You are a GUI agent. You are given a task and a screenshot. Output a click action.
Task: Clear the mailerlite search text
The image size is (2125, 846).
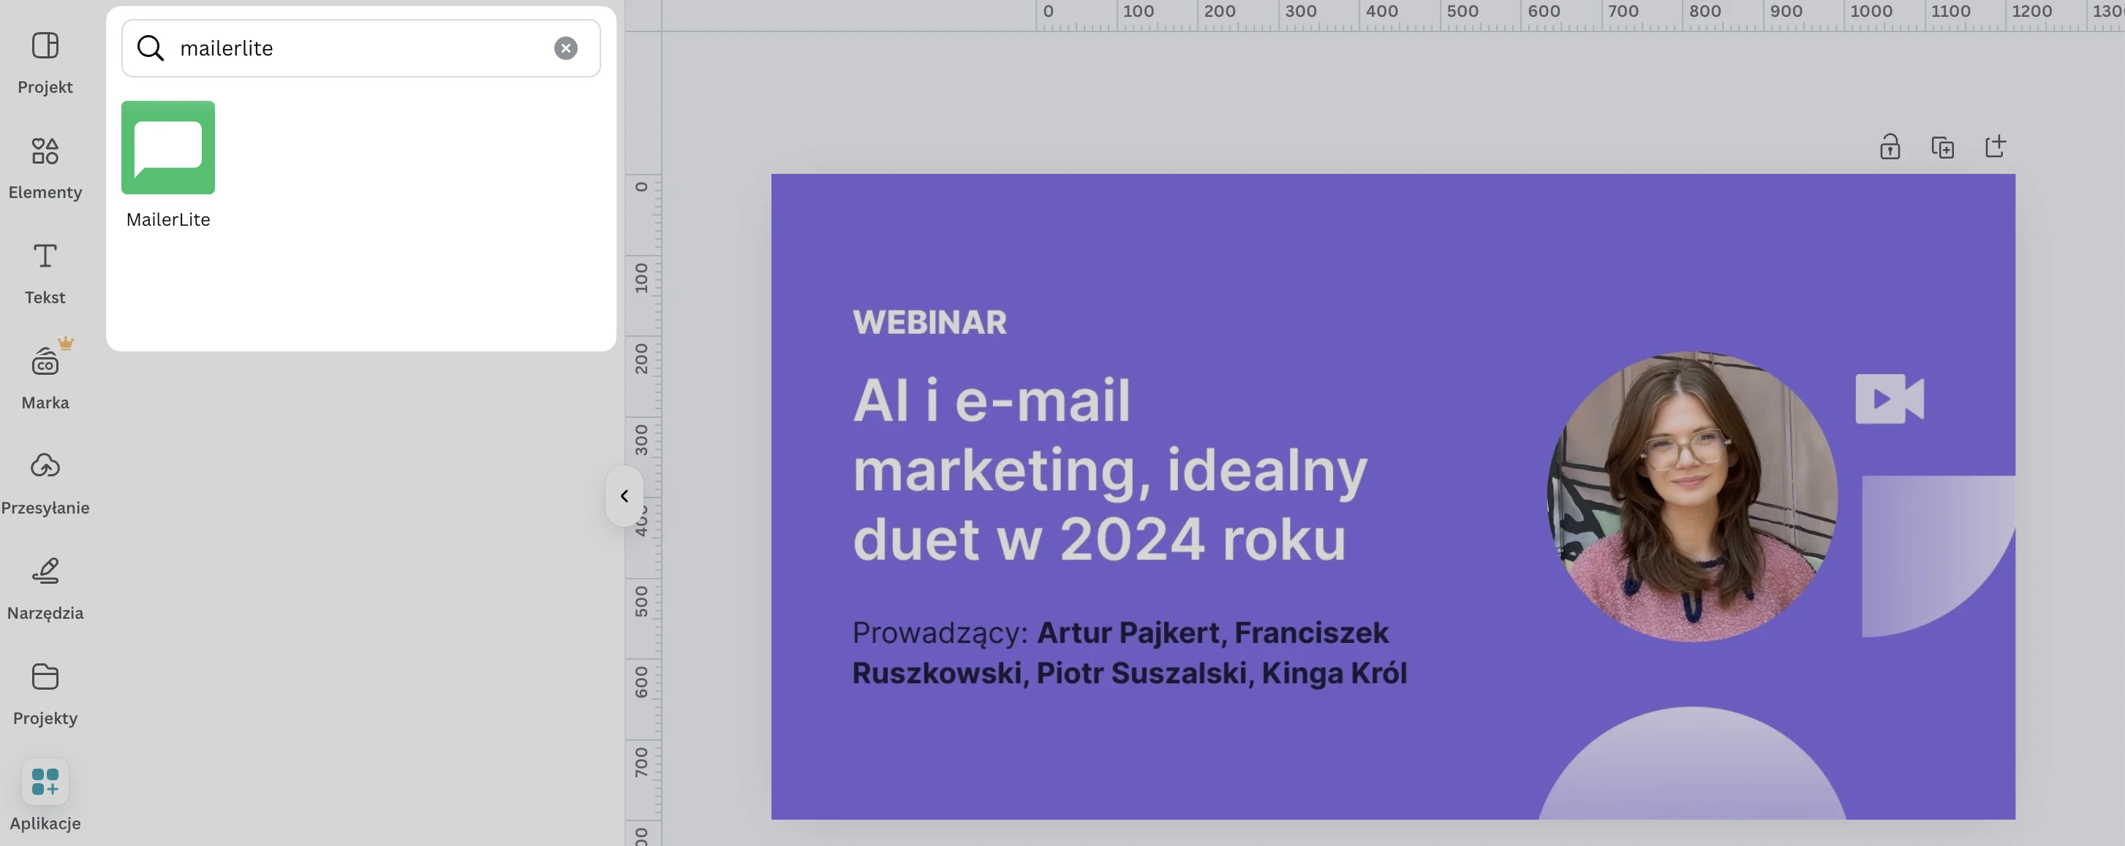point(565,49)
